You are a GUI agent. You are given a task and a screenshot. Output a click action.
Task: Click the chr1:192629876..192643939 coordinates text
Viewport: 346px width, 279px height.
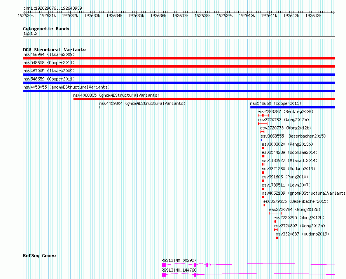click(52, 8)
